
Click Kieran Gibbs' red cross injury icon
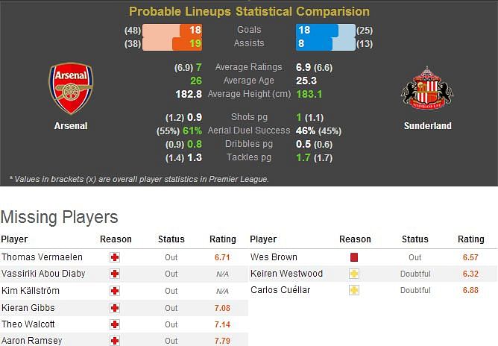tap(115, 308)
